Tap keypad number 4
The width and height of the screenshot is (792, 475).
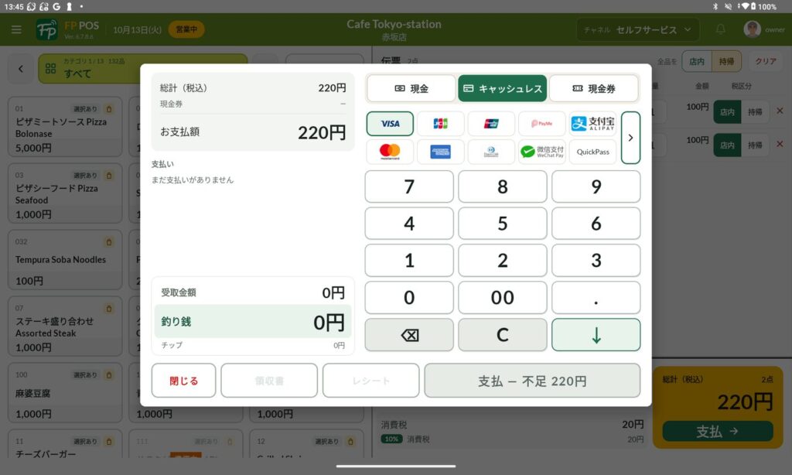pos(409,224)
